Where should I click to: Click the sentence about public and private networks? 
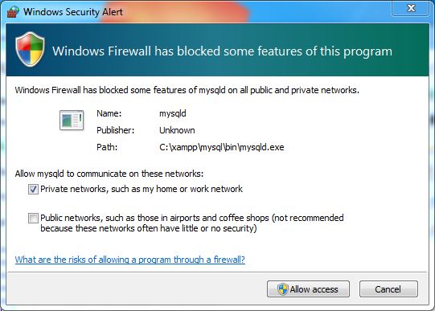[x=187, y=90]
